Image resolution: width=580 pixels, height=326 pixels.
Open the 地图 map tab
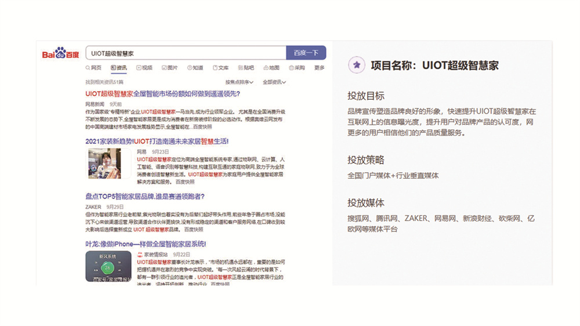coord(271,68)
